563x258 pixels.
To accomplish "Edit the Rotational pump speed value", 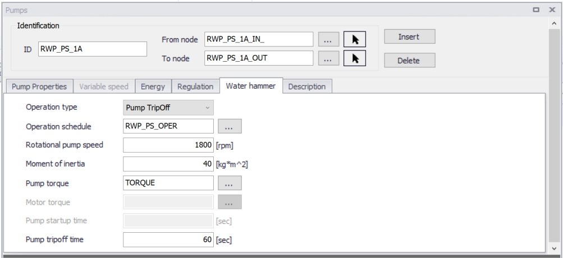I will (168, 145).
